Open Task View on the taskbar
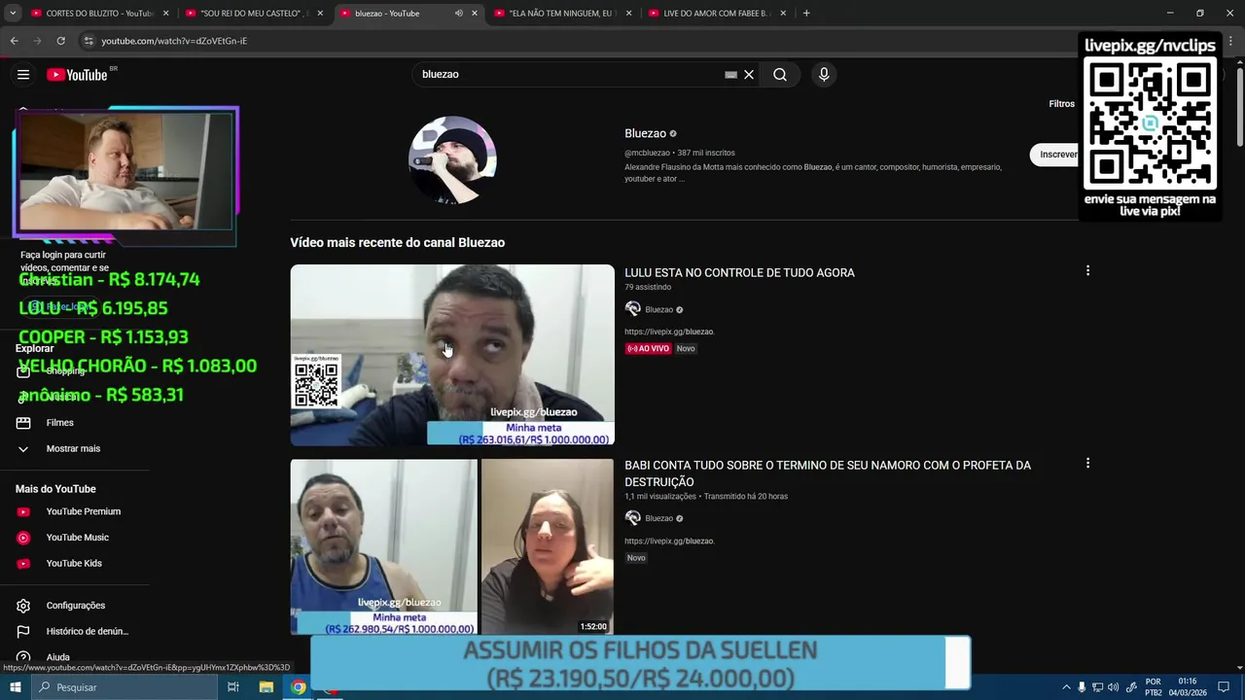This screenshot has height=700, width=1245. pyautogui.click(x=233, y=687)
